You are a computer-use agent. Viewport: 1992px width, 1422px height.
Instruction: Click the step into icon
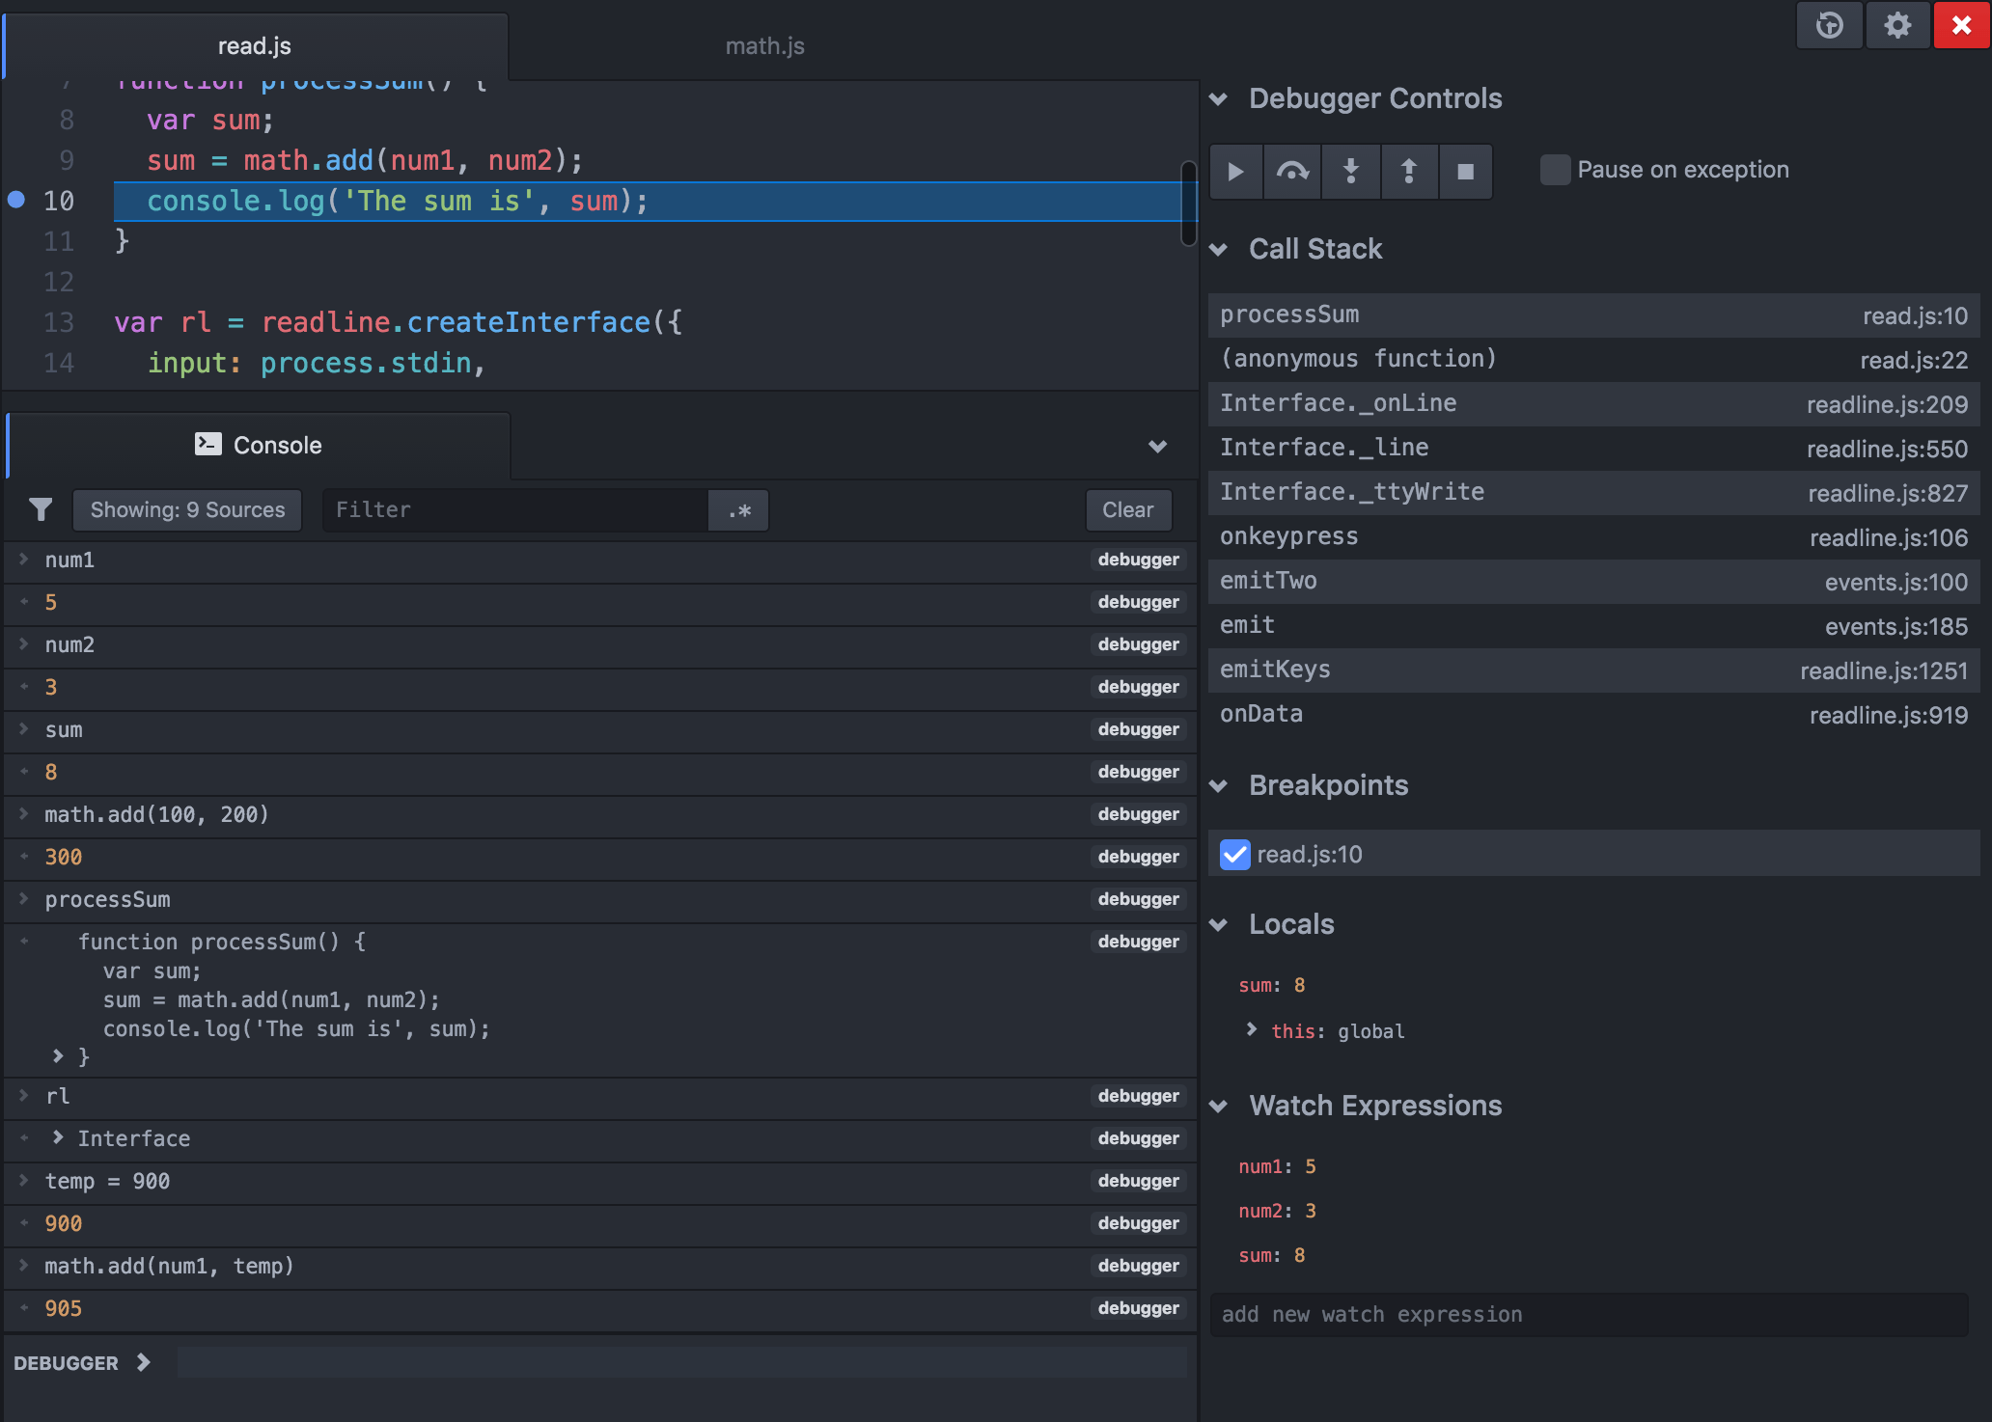pos(1351,172)
